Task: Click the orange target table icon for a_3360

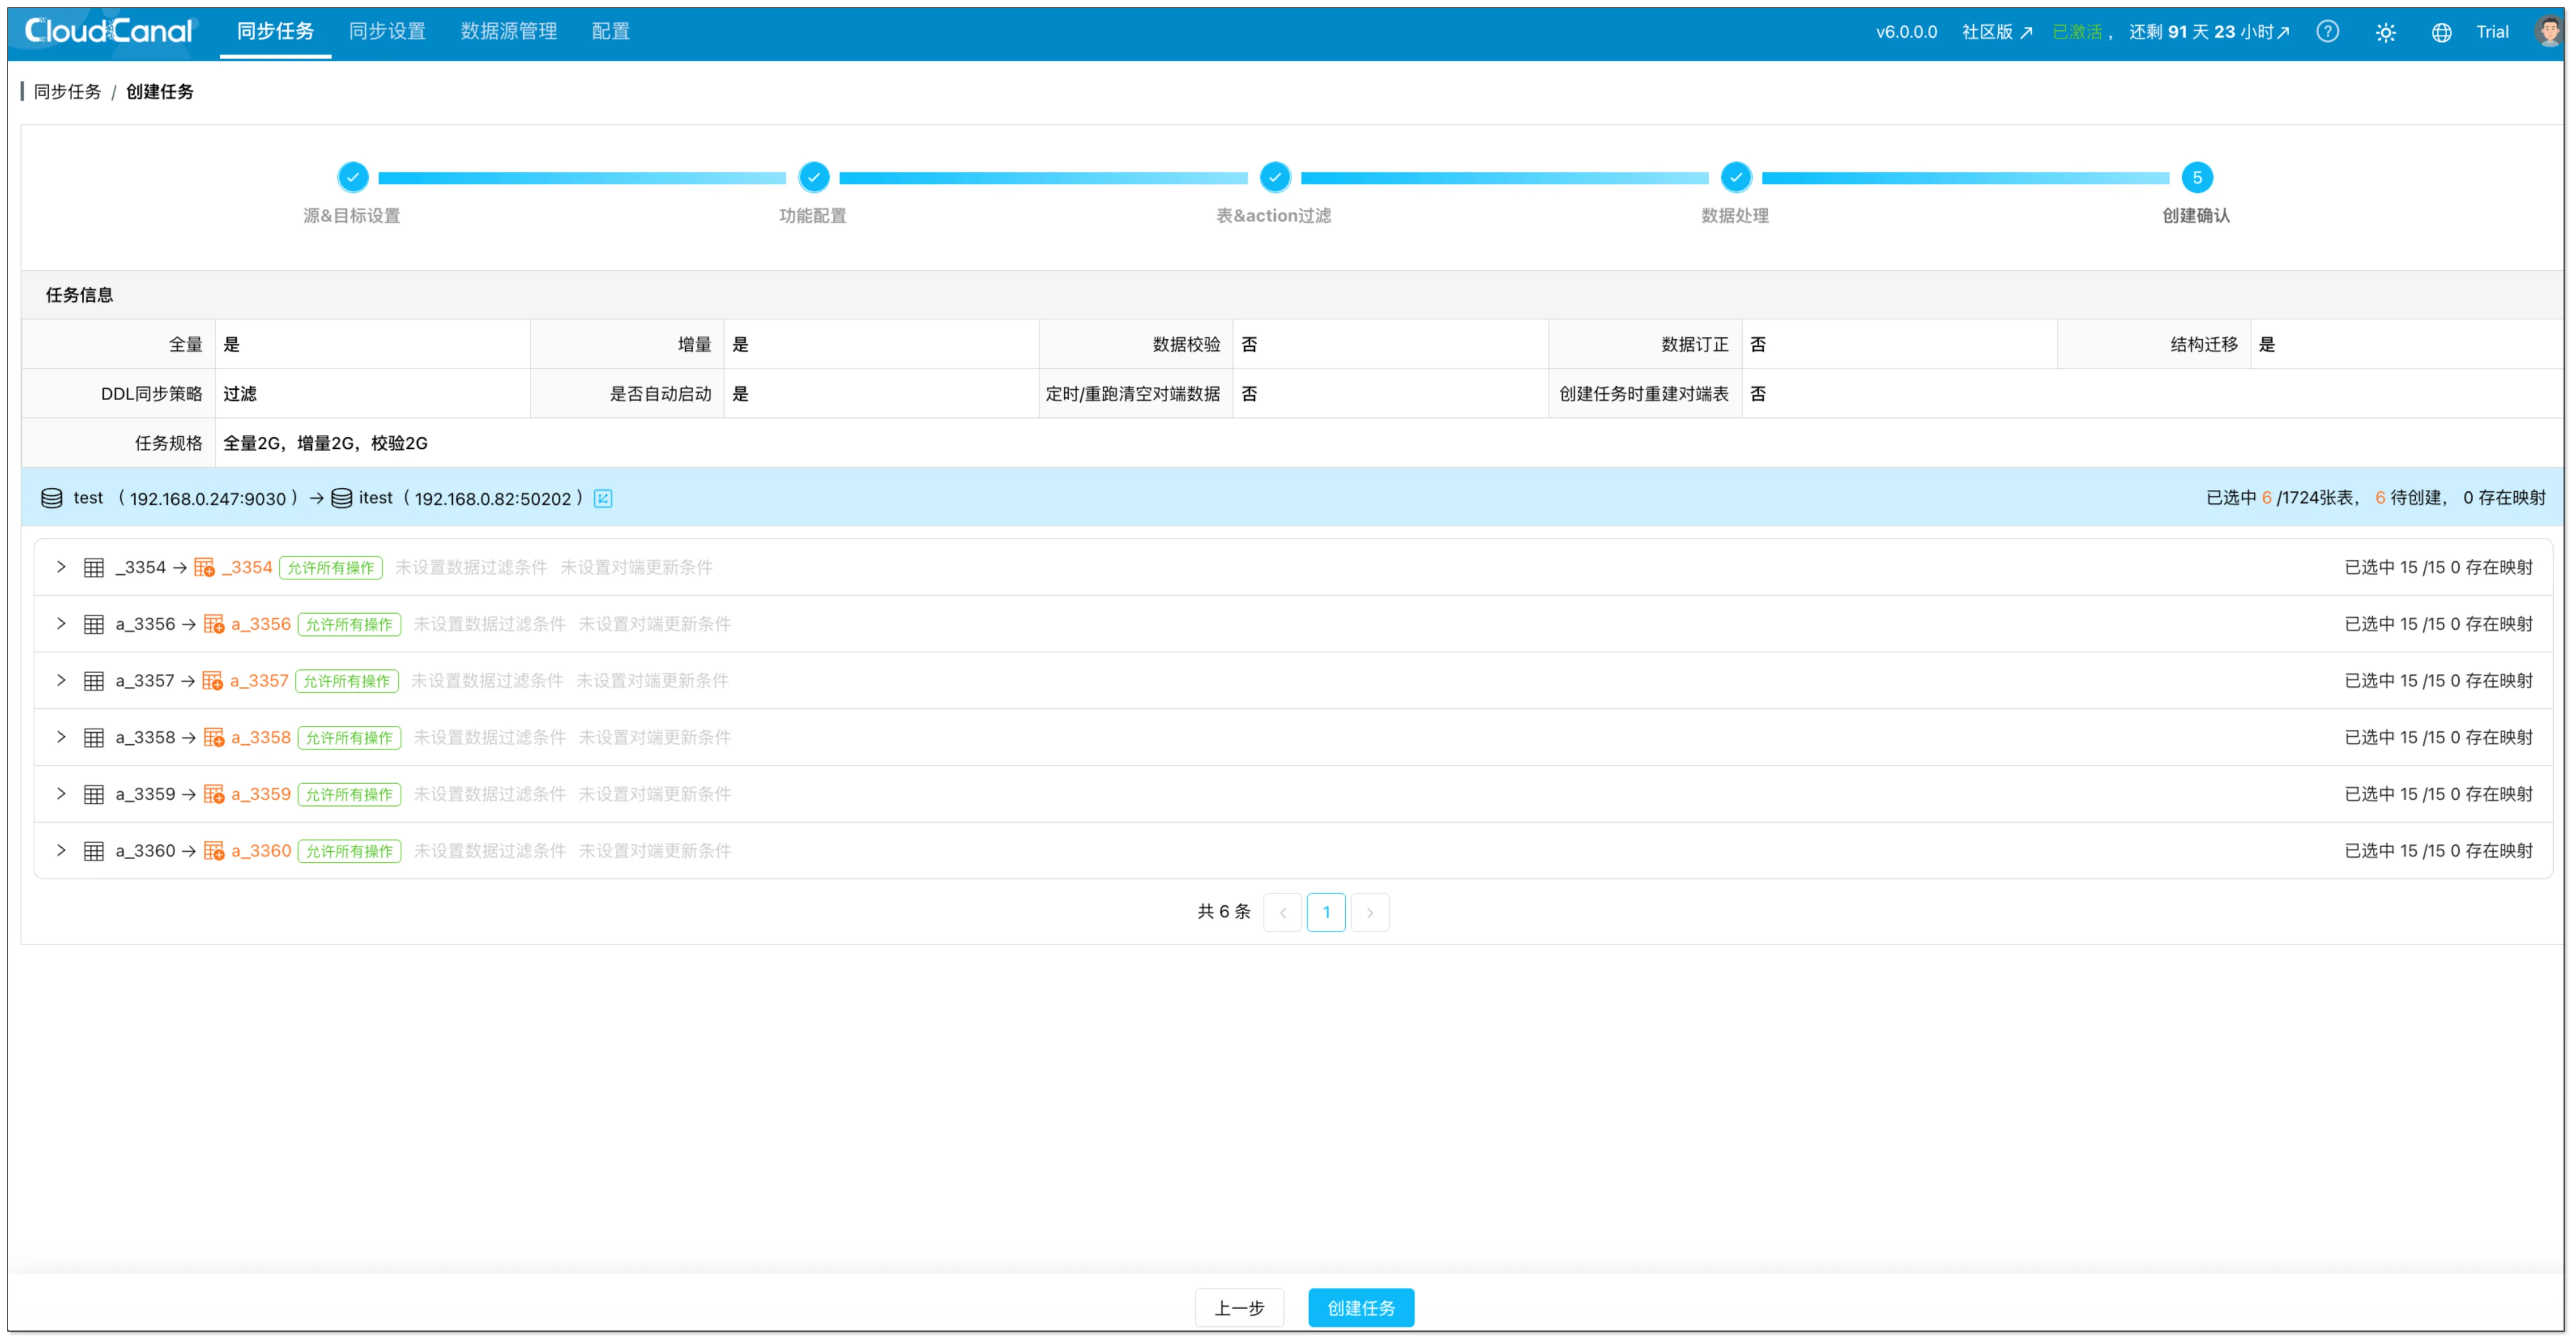Action: point(214,851)
